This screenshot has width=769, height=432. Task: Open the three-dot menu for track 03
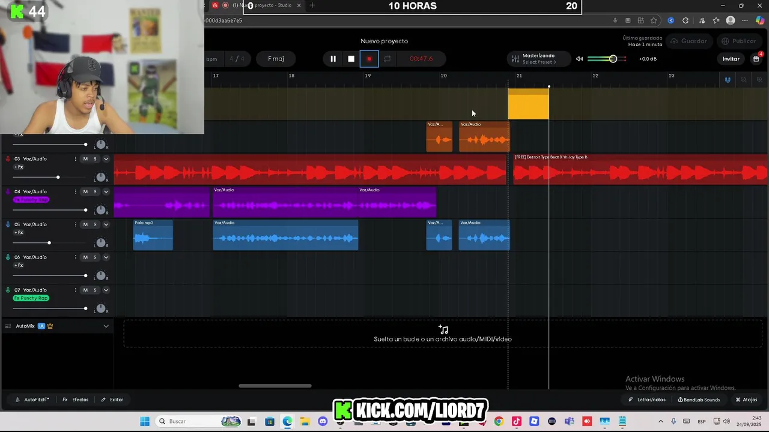coord(75,159)
